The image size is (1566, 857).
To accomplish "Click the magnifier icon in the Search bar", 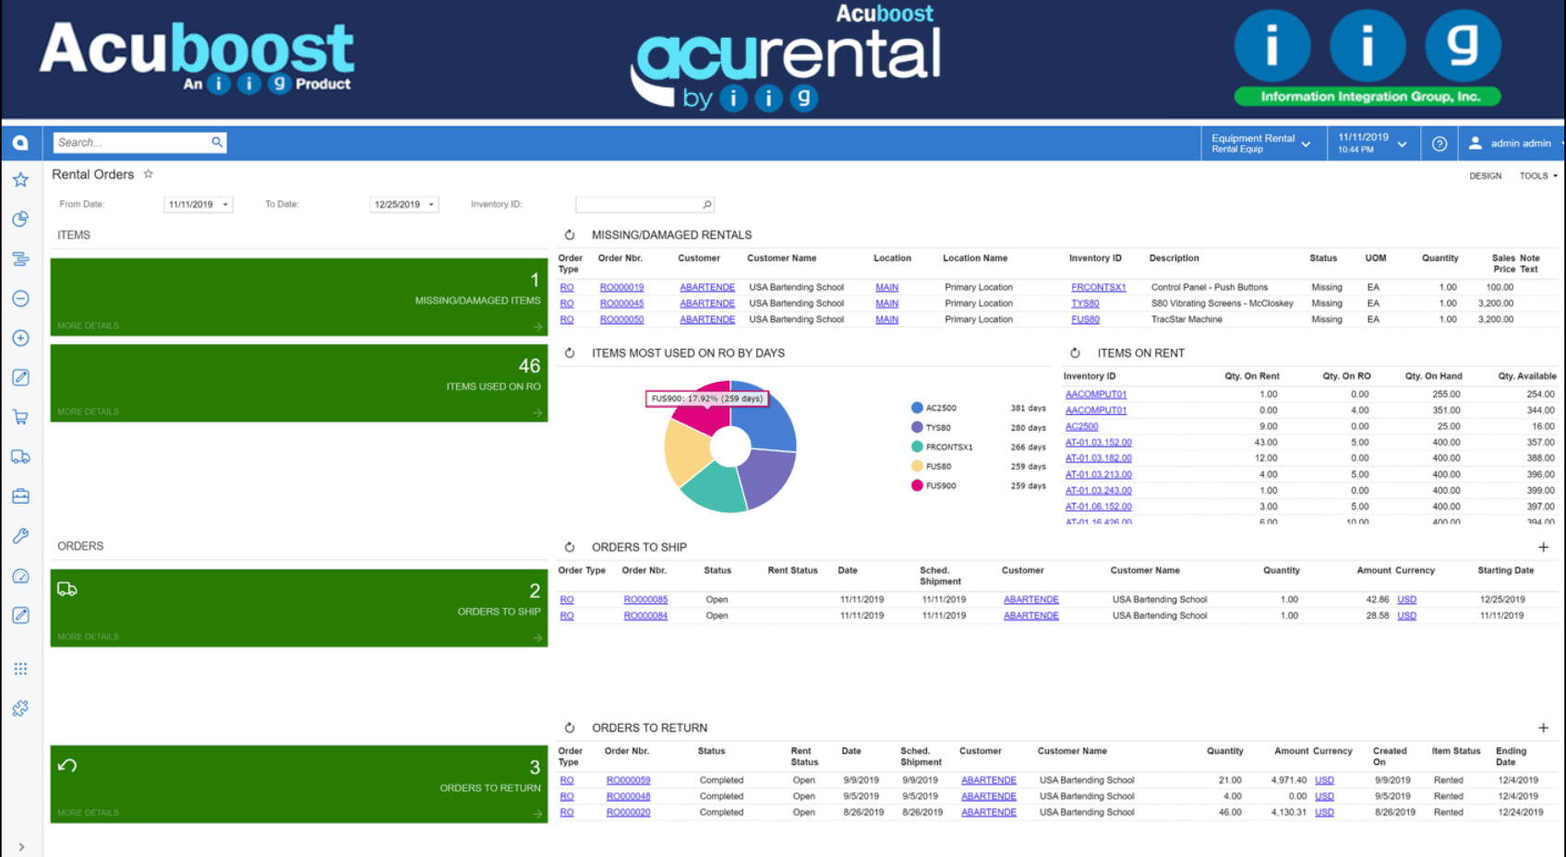I will pyautogui.click(x=216, y=142).
